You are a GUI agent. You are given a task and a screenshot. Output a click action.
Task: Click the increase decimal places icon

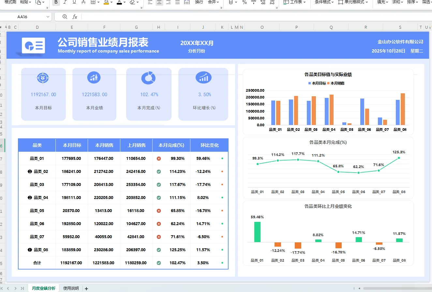(x=262, y=3)
